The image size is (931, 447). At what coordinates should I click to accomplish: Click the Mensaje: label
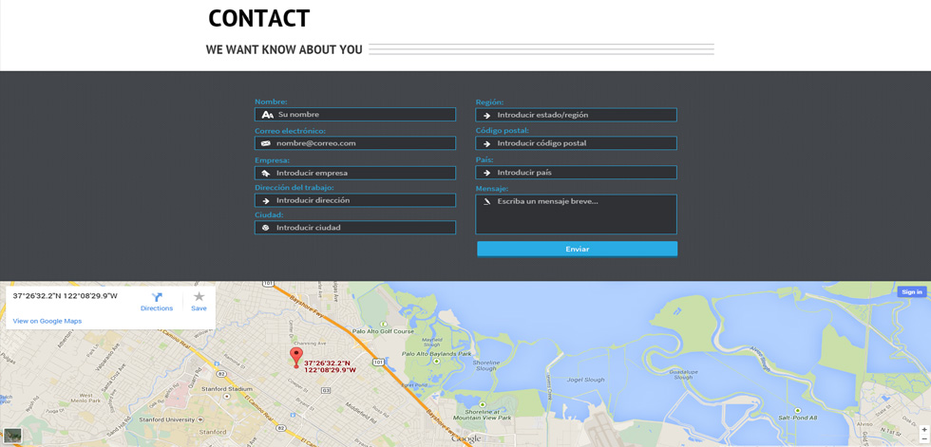coord(492,189)
